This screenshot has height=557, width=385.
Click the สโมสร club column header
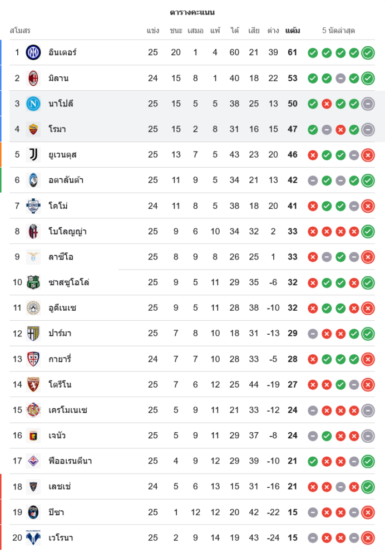click(20, 31)
